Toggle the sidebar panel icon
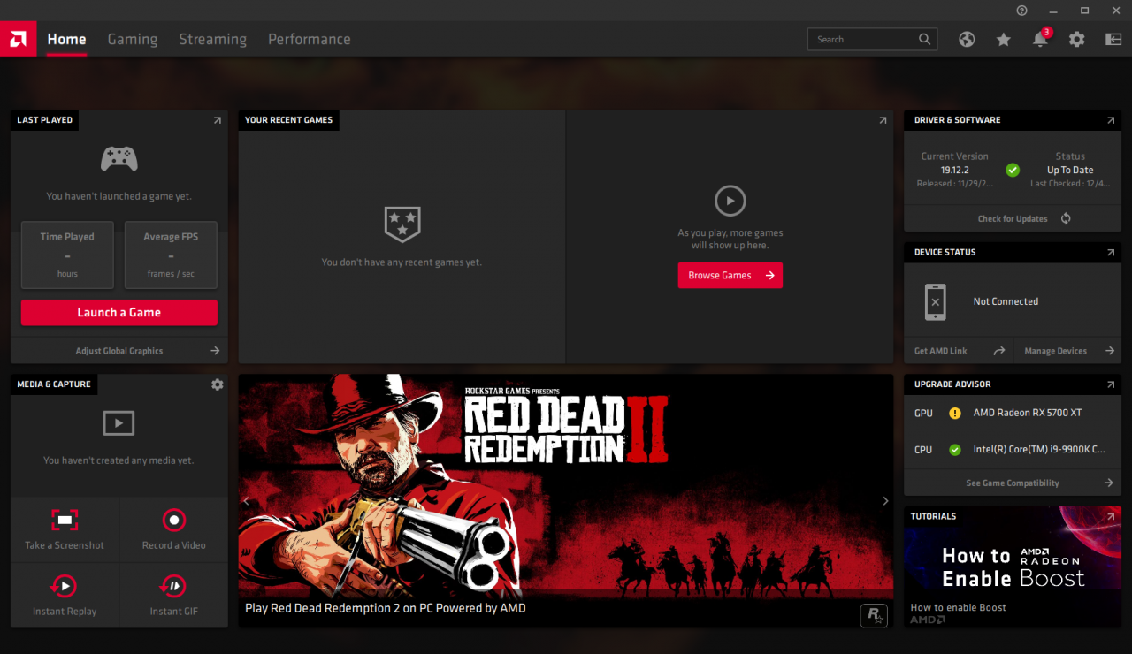This screenshot has width=1132, height=654. pos(1113,39)
